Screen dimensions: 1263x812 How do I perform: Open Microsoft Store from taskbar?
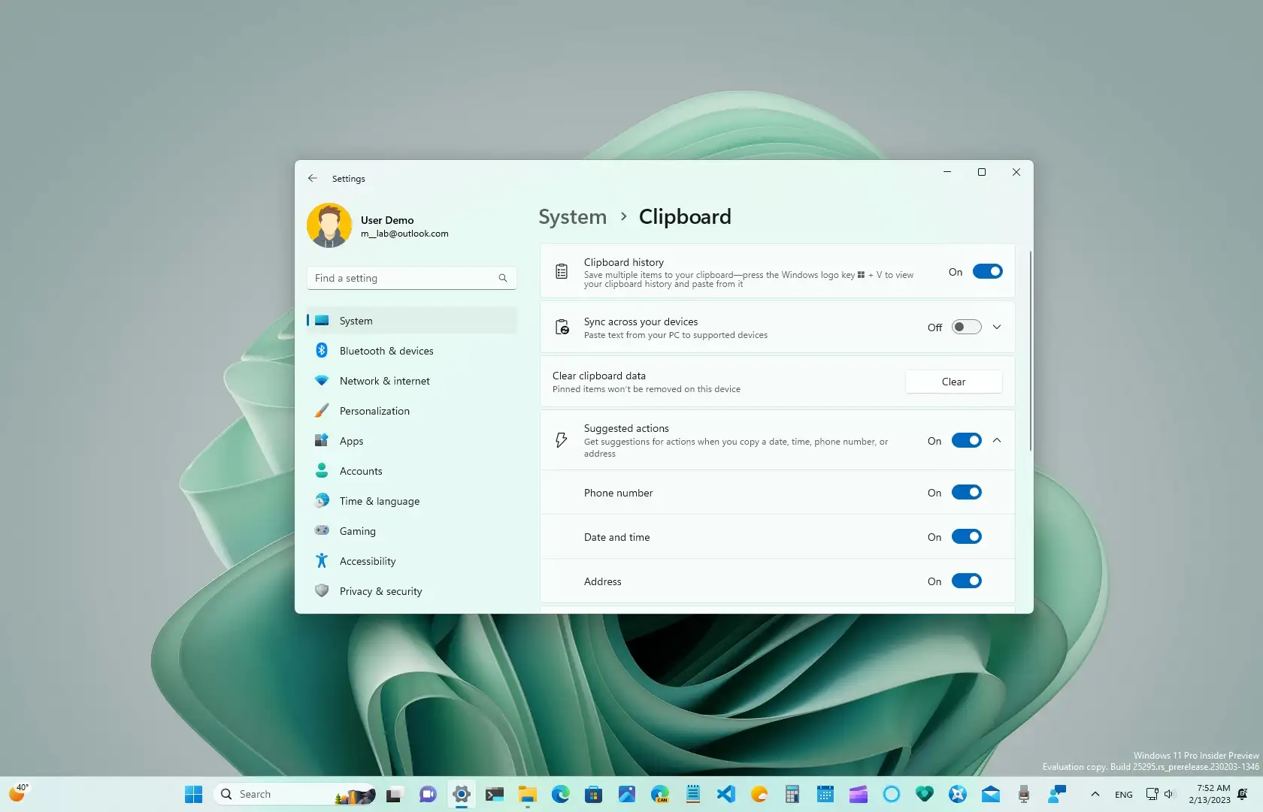tap(593, 794)
